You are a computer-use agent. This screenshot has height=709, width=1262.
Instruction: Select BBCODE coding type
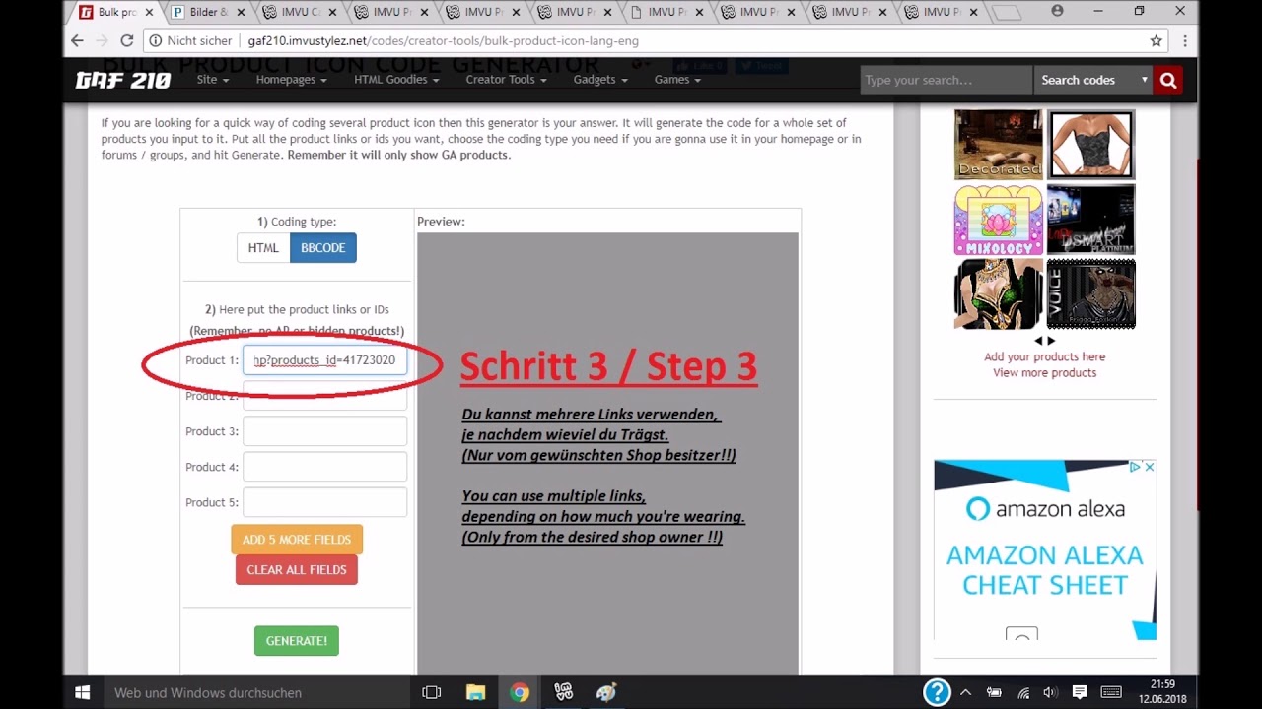point(322,247)
